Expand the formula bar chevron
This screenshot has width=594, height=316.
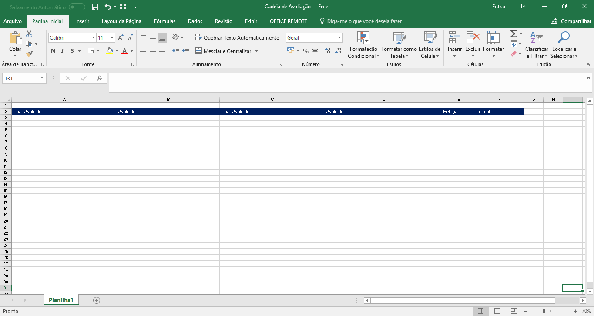pos(588,77)
